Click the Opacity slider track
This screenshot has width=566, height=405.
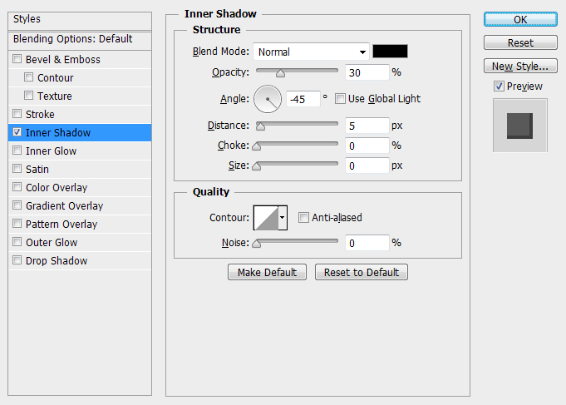coord(297,72)
